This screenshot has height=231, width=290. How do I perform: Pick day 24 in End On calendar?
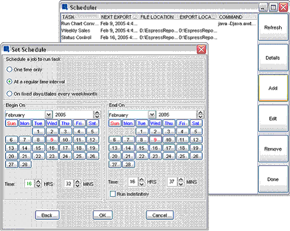click(x=169, y=156)
